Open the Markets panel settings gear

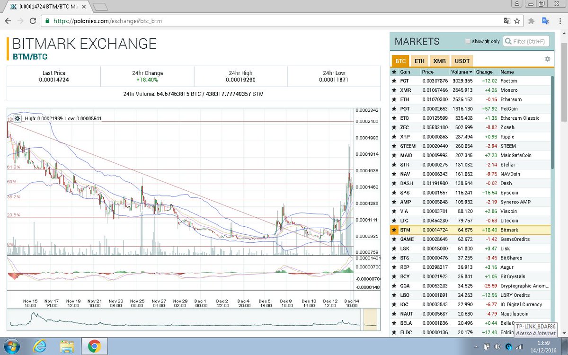547,59
